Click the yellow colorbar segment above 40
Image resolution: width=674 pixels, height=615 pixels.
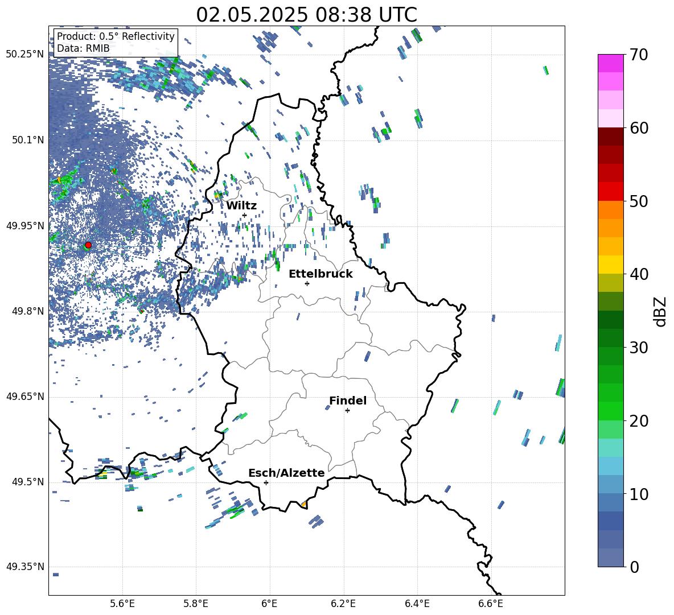coord(611,265)
